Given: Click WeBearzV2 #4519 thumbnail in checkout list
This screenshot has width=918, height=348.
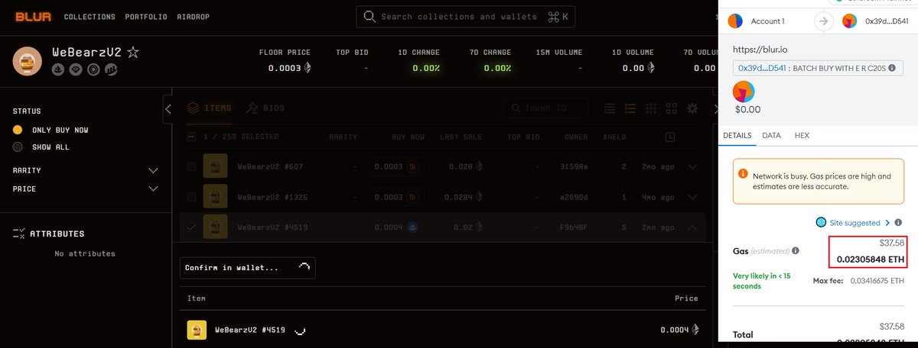Looking at the screenshot, I should click(197, 330).
